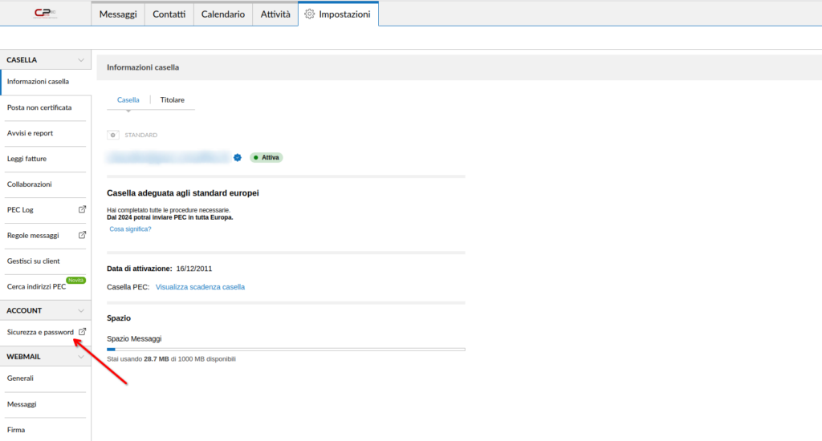Click external link icon beside PEC Log
822x441 pixels.
81,210
